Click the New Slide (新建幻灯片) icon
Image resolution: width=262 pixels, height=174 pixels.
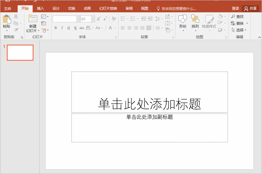(x=33, y=19)
